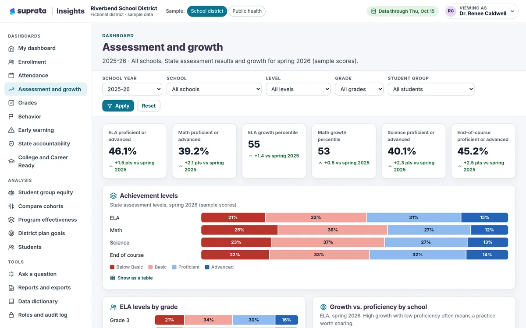The width and height of the screenshot is (526, 328).
Task: Click the Early warning triangle icon
Action: click(11, 130)
